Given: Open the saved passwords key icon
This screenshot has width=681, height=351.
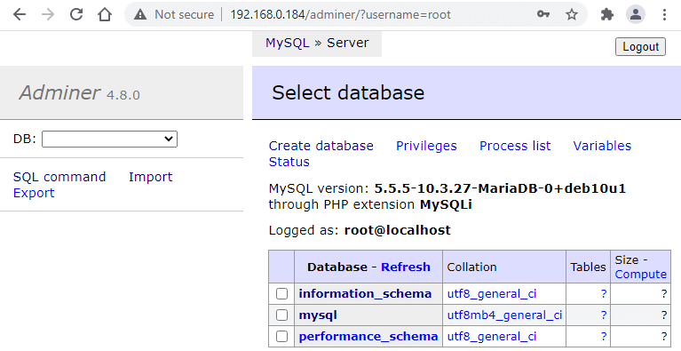Looking at the screenshot, I should 543,14.
